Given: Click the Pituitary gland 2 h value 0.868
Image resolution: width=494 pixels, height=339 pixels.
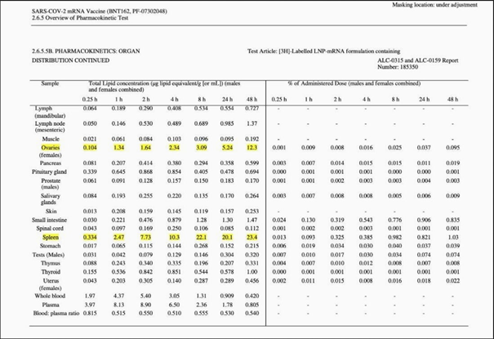Looking at the screenshot, I should 145,172.
